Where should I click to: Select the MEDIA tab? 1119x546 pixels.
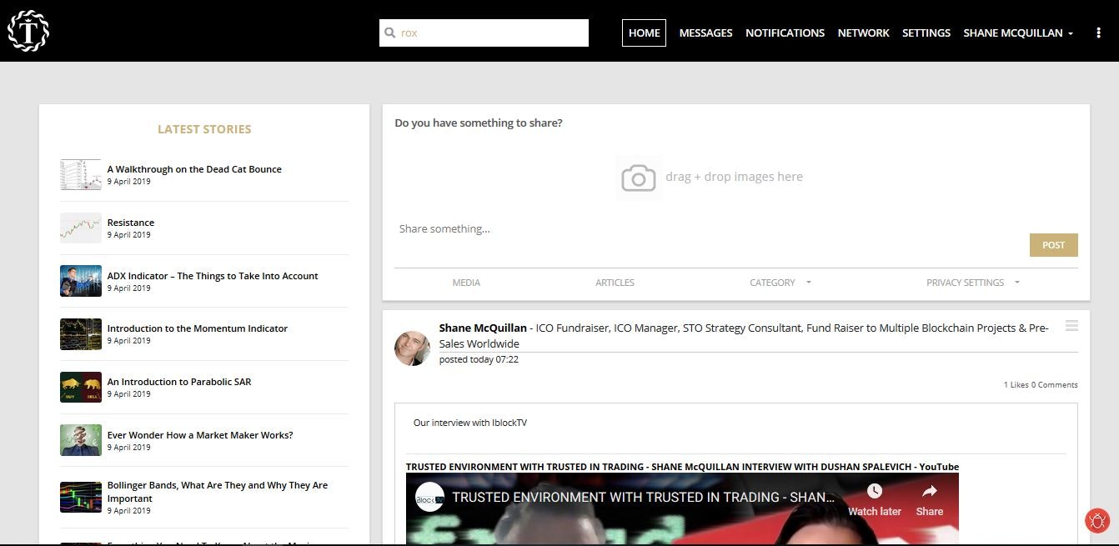coord(466,283)
